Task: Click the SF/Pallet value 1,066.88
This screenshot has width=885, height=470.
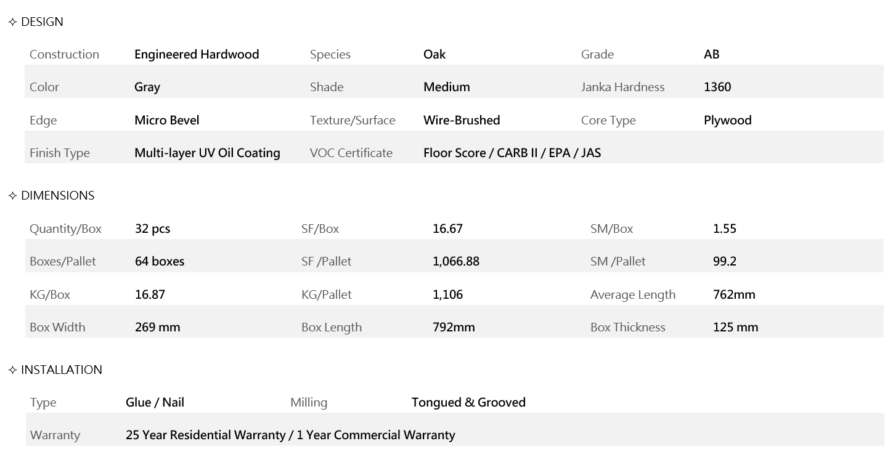Action: [x=455, y=261]
